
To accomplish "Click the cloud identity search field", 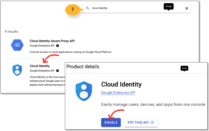I will pos(136,8).
